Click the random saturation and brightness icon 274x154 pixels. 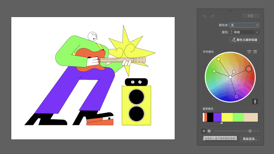[x=255, y=52]
